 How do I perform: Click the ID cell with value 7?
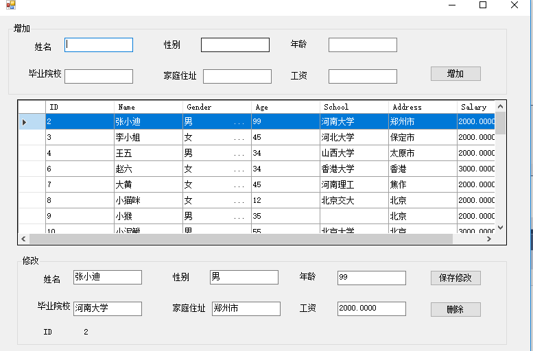[80, 184]
